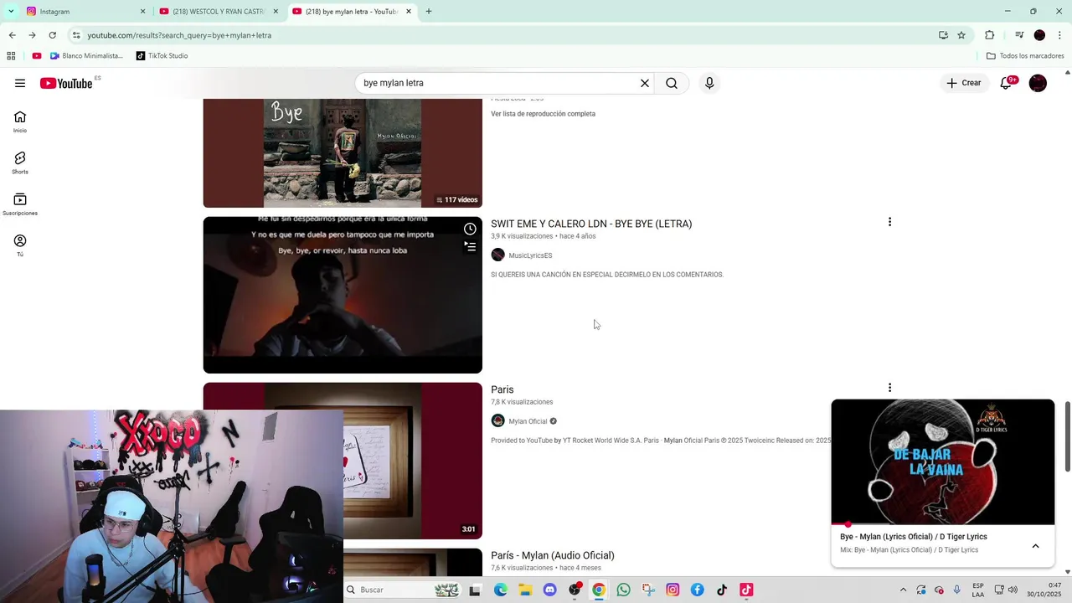Click the YouTube logo

click(66, 83)
